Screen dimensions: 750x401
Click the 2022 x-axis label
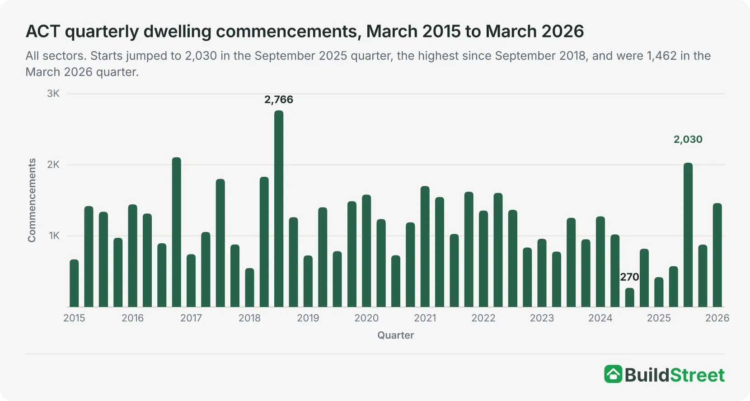[483, 318]
